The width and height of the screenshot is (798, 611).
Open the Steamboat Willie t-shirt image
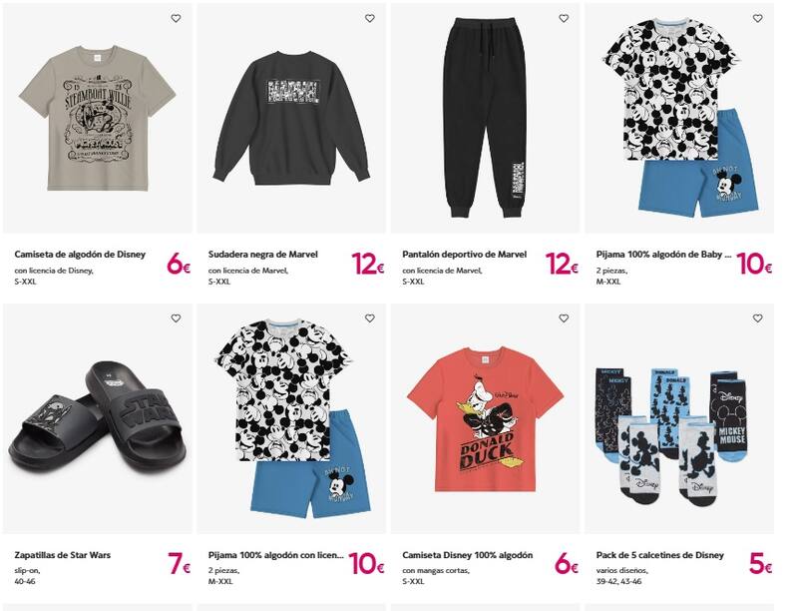tap(97, 118)
